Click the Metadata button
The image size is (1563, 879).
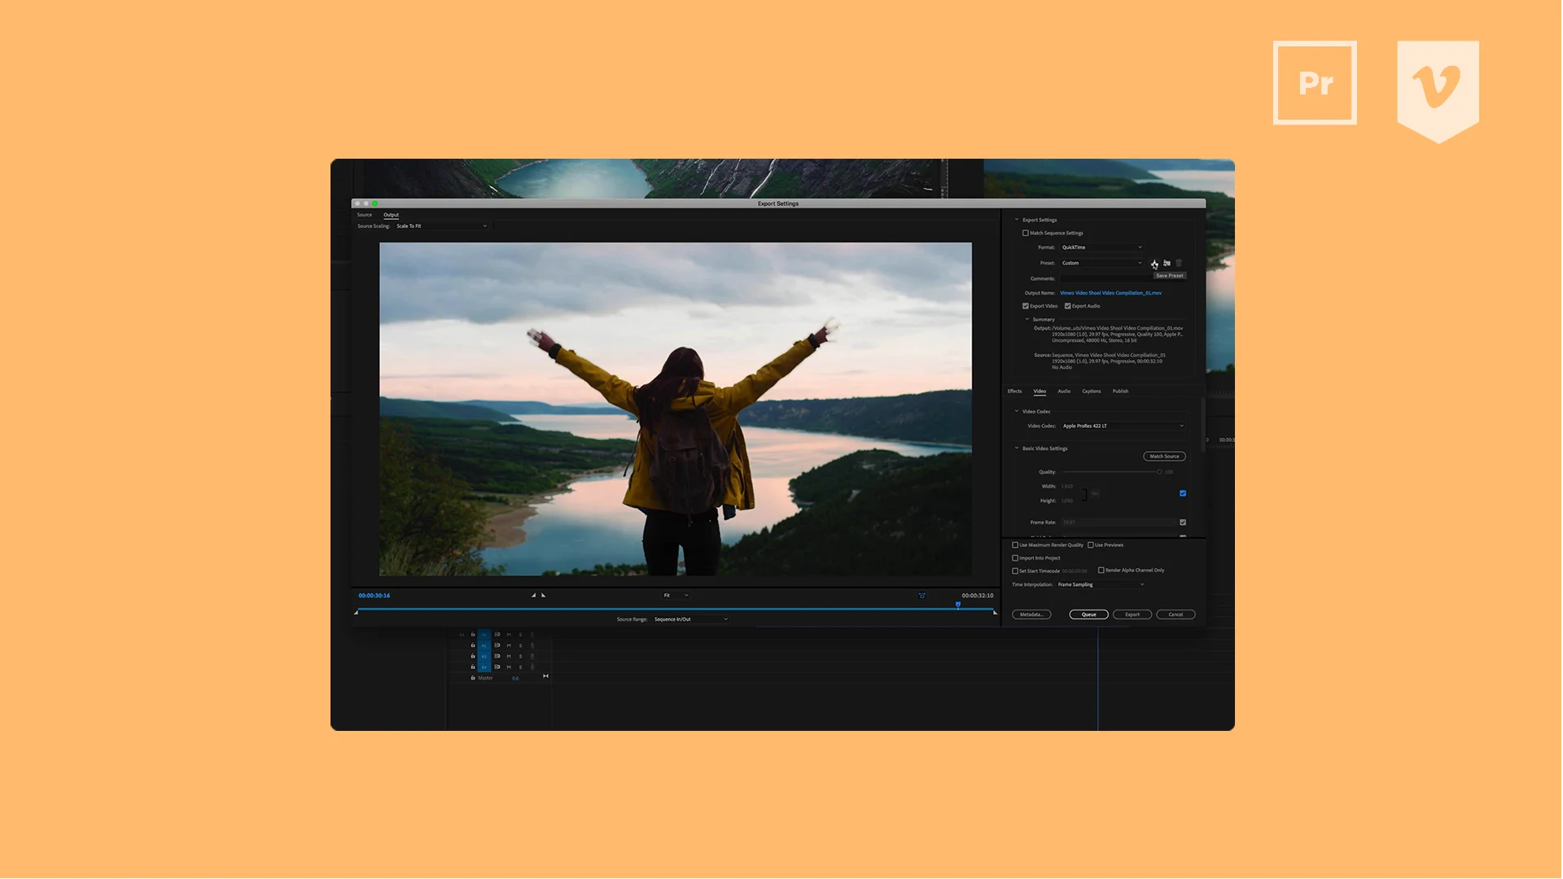(x=1031, y=614)
